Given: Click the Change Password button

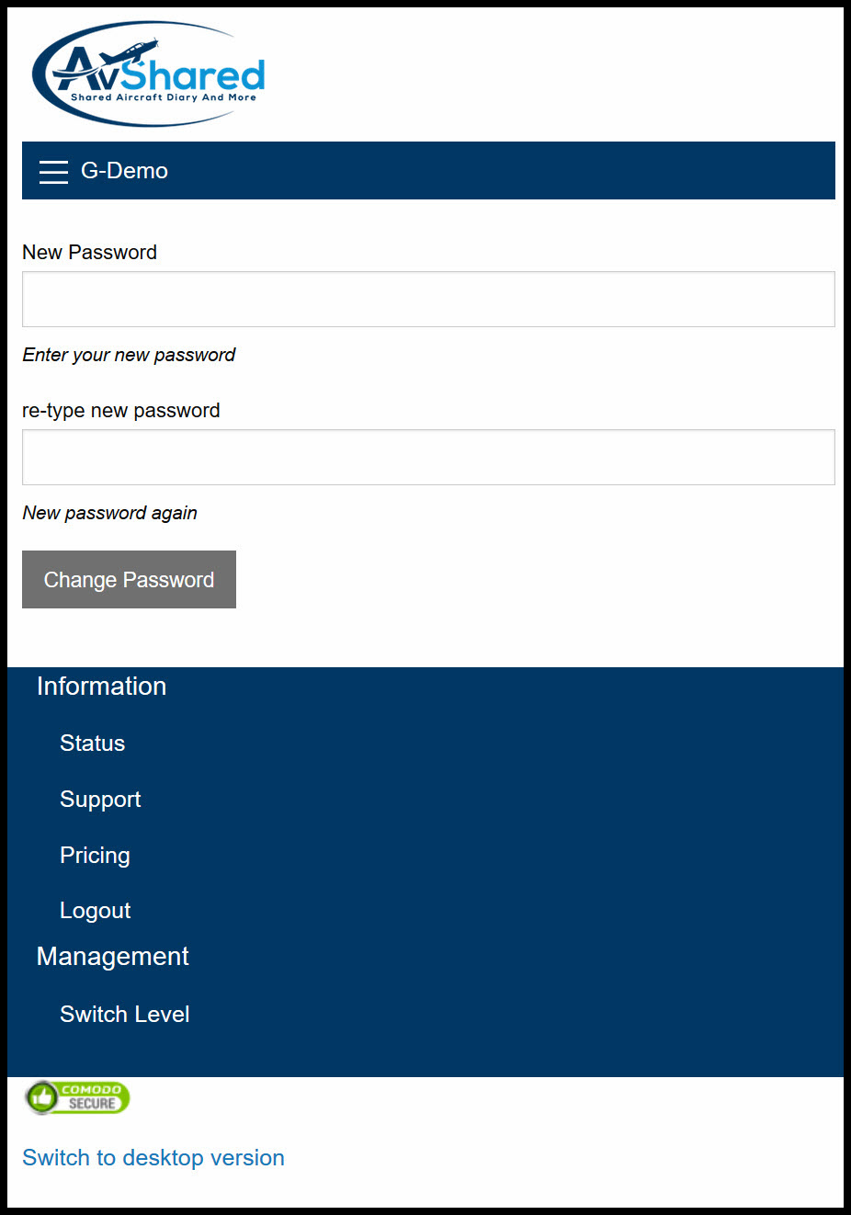Looking at the screenshot, I should point(129,579).
